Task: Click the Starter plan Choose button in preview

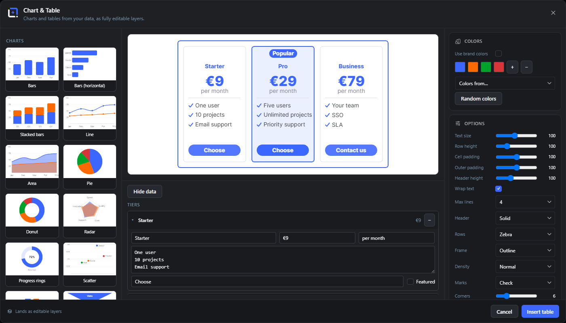Action: tap(214, 150)
